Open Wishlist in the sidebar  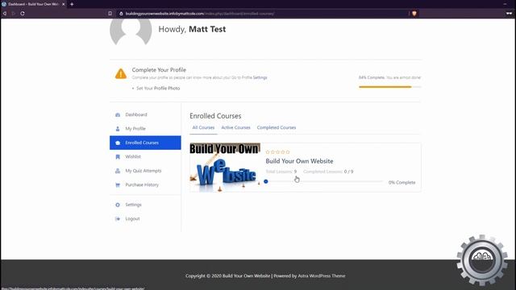point(133,157)
